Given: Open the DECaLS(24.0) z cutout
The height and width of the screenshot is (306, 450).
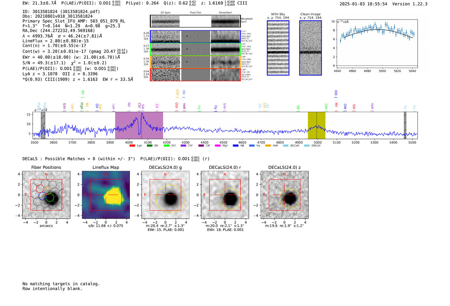Looking at the screenshot, I should pyautogui.click(x=284, y=195).
